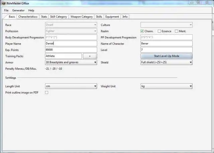Click the Player Name field
Screen dimensions: 214x153
[71, 44]
